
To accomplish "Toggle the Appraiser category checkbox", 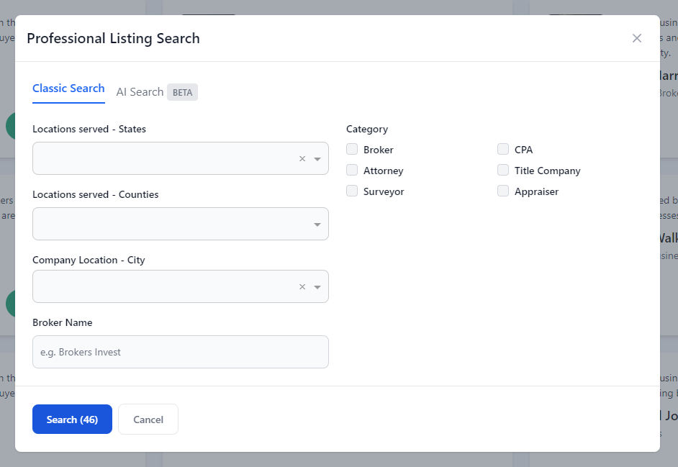I will tap(503, 191).
